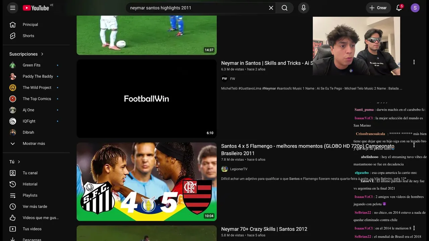429x241 pixels.
Task: Click the SeBrian22 message about 2014
Action: (390, 216)
